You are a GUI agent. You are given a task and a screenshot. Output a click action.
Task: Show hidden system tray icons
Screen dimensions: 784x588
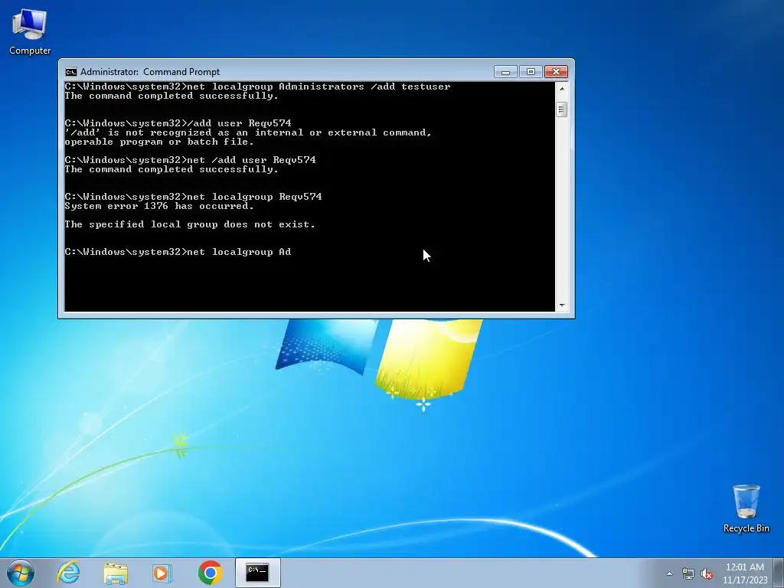tap(669, 573)
